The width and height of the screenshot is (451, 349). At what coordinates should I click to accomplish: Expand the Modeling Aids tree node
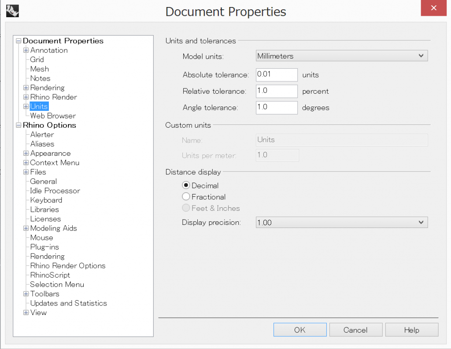tap(26, 228)
